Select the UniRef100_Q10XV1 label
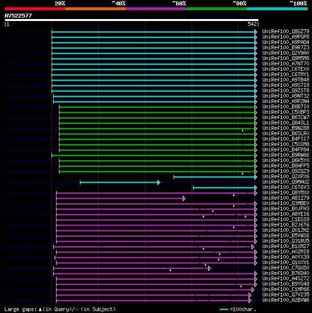The image size is (312, 313). 286,263
